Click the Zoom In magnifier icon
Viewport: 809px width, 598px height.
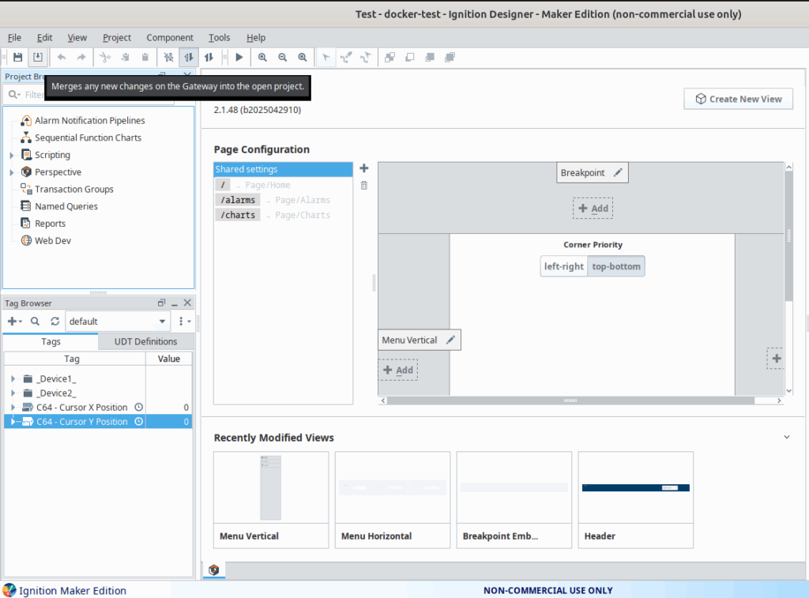tap(262, 57)
